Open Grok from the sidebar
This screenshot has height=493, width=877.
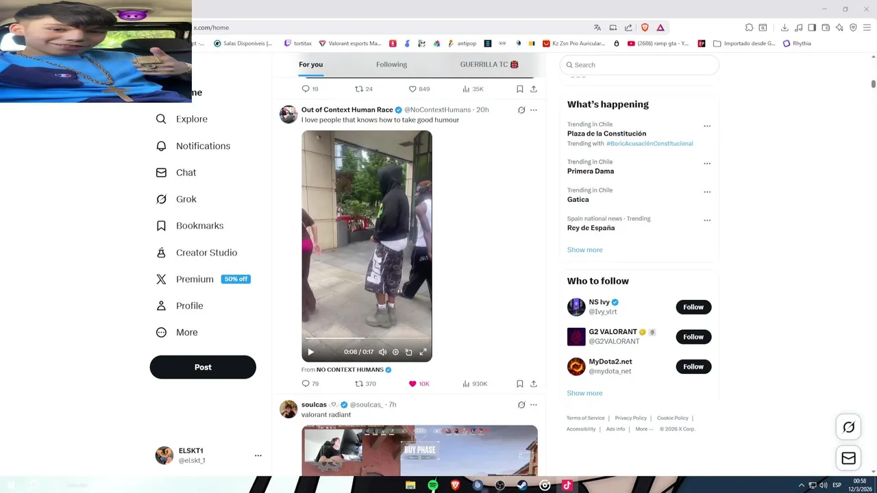point(176,199)
